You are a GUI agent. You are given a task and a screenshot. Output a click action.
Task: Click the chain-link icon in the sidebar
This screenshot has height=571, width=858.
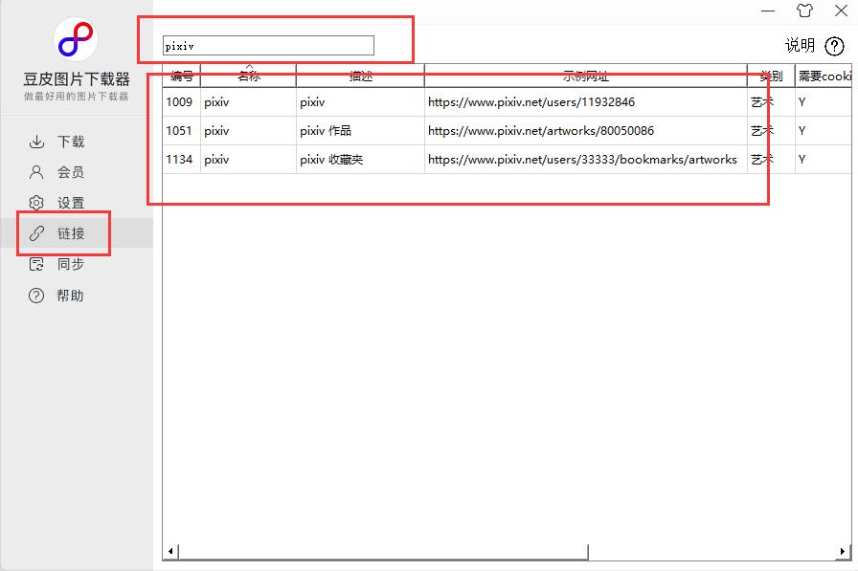[x=36, y=233]
